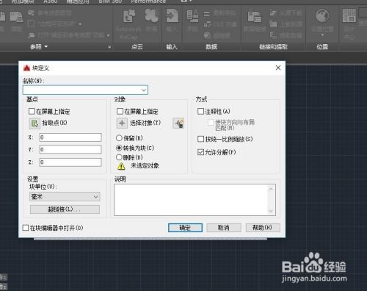The image size is (367, 291).
Task: Click the AutoCAD logo in dialog title
Action: point(26,68)
